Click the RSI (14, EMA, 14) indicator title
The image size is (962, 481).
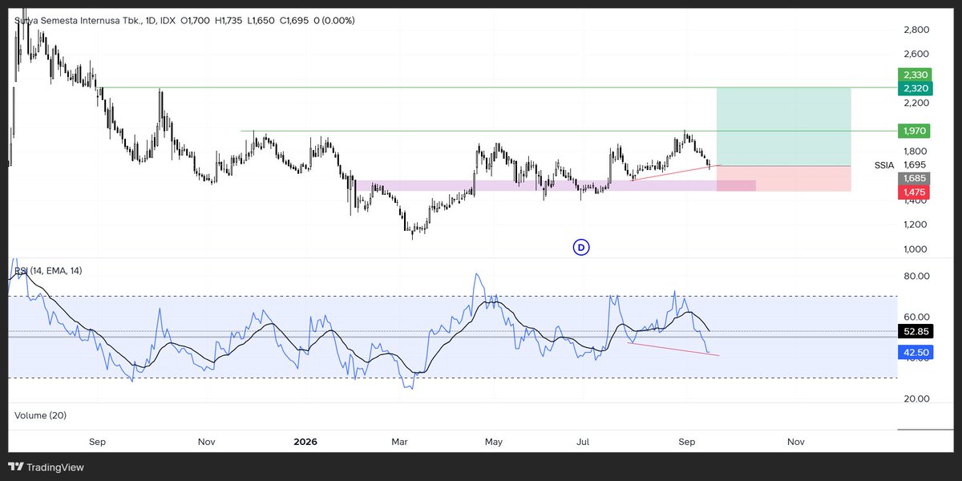[48, 271]
